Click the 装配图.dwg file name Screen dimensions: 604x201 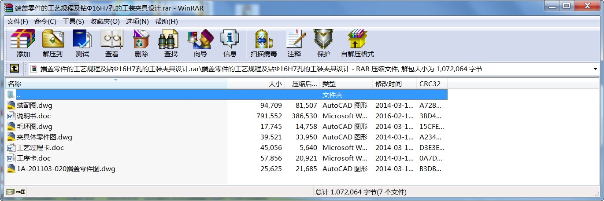[x=34, y=105]
